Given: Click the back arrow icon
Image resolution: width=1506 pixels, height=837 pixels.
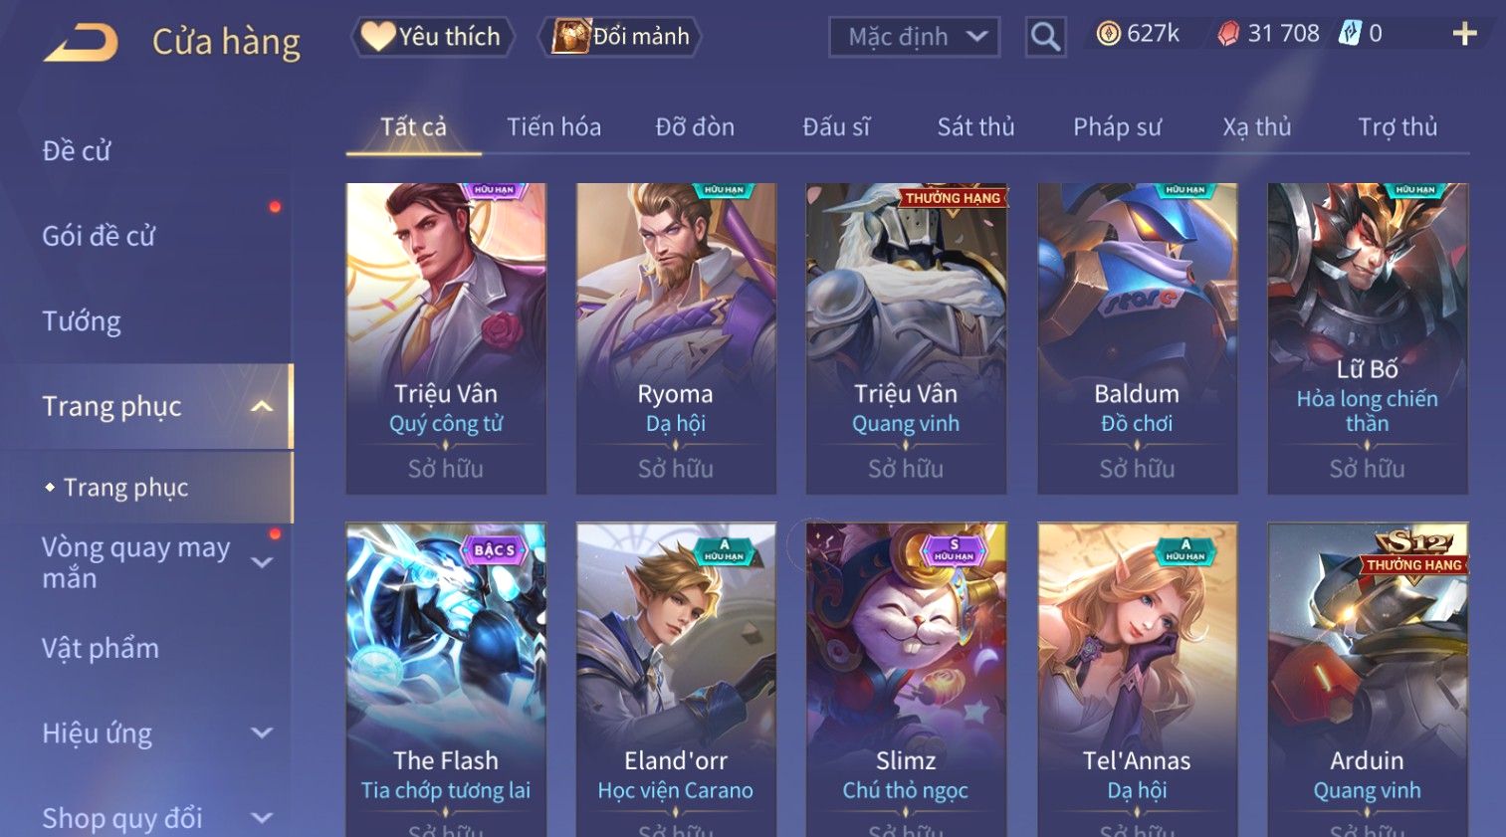Looking at the screenshot, I should (81, 43).
